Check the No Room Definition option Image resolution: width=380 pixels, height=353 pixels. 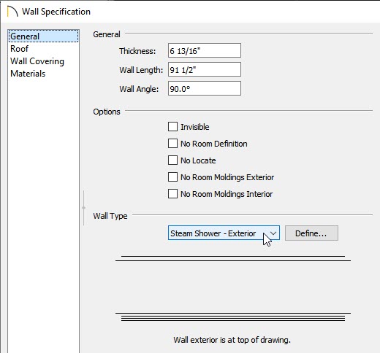pos(172,144)
